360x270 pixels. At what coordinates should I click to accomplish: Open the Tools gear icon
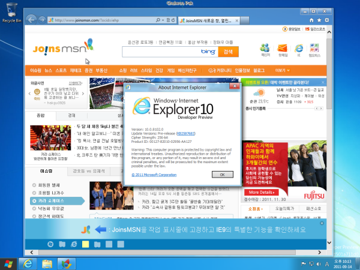point(327,20)
